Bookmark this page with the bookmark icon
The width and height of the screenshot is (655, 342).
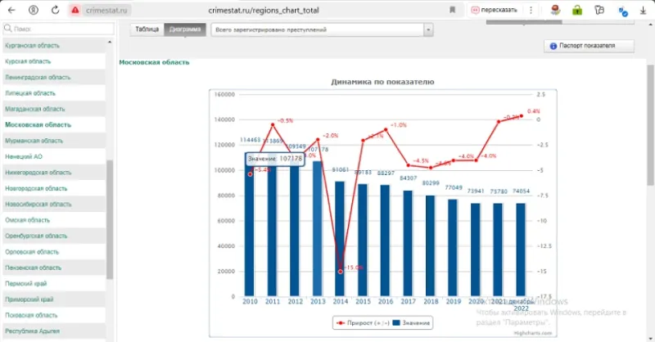453,10
